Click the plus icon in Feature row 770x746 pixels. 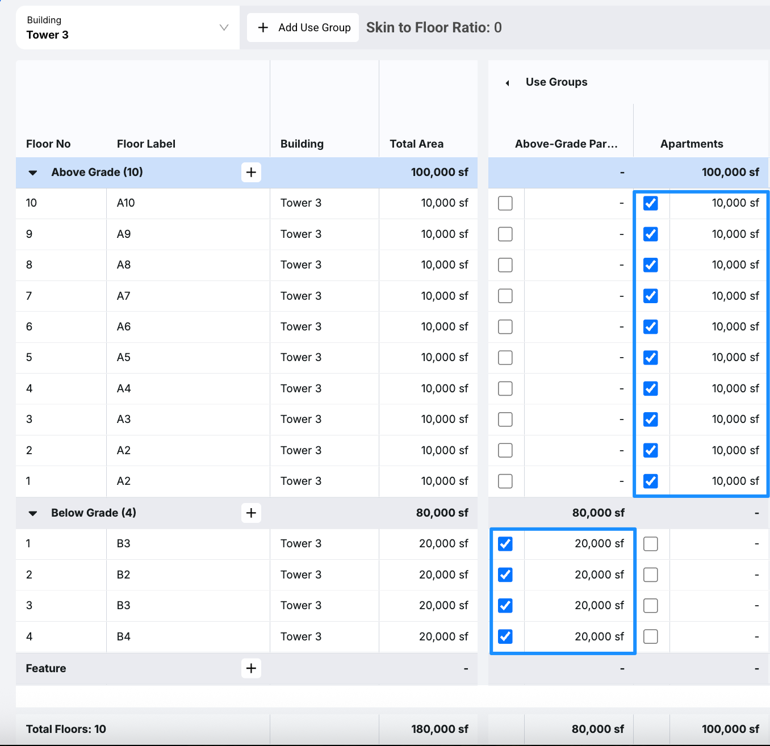click(251, 668)
